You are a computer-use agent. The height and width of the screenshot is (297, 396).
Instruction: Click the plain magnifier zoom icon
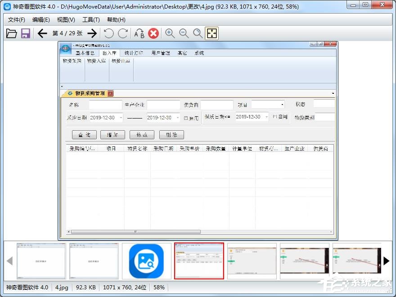pyautogui.click(x=197, y=33)
